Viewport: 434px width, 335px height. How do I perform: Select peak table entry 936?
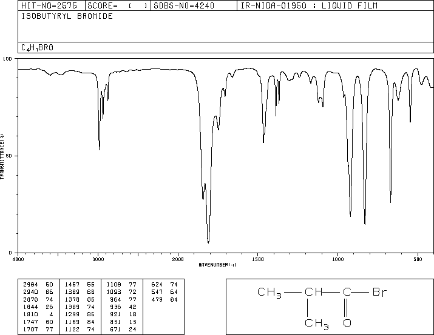pos(116,307)
